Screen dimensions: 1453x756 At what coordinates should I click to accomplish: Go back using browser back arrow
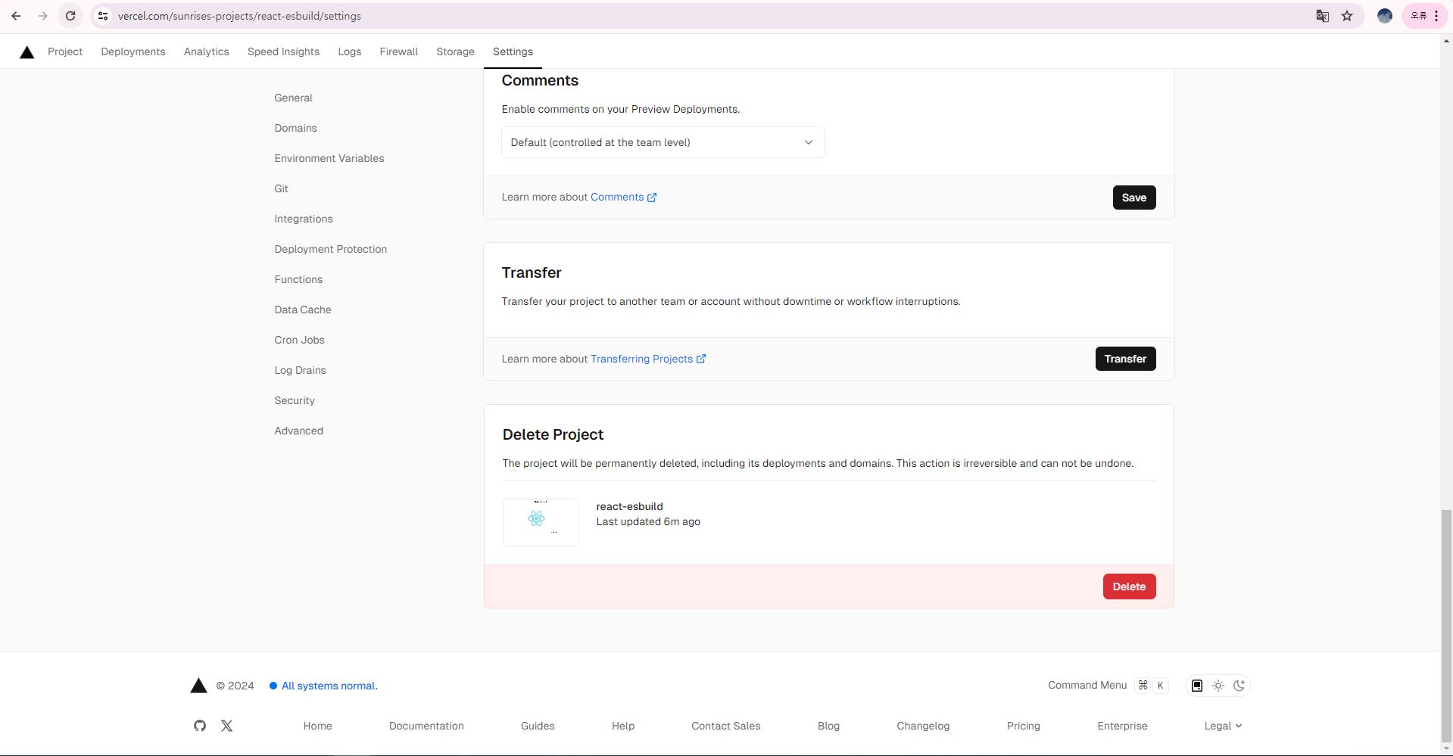pyautogui.click(x=16, y=16)
